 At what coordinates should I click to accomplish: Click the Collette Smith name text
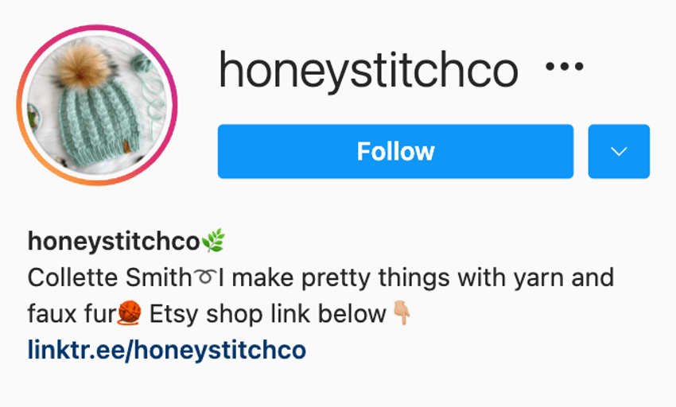pyautogui.click(x=110, y=277)
